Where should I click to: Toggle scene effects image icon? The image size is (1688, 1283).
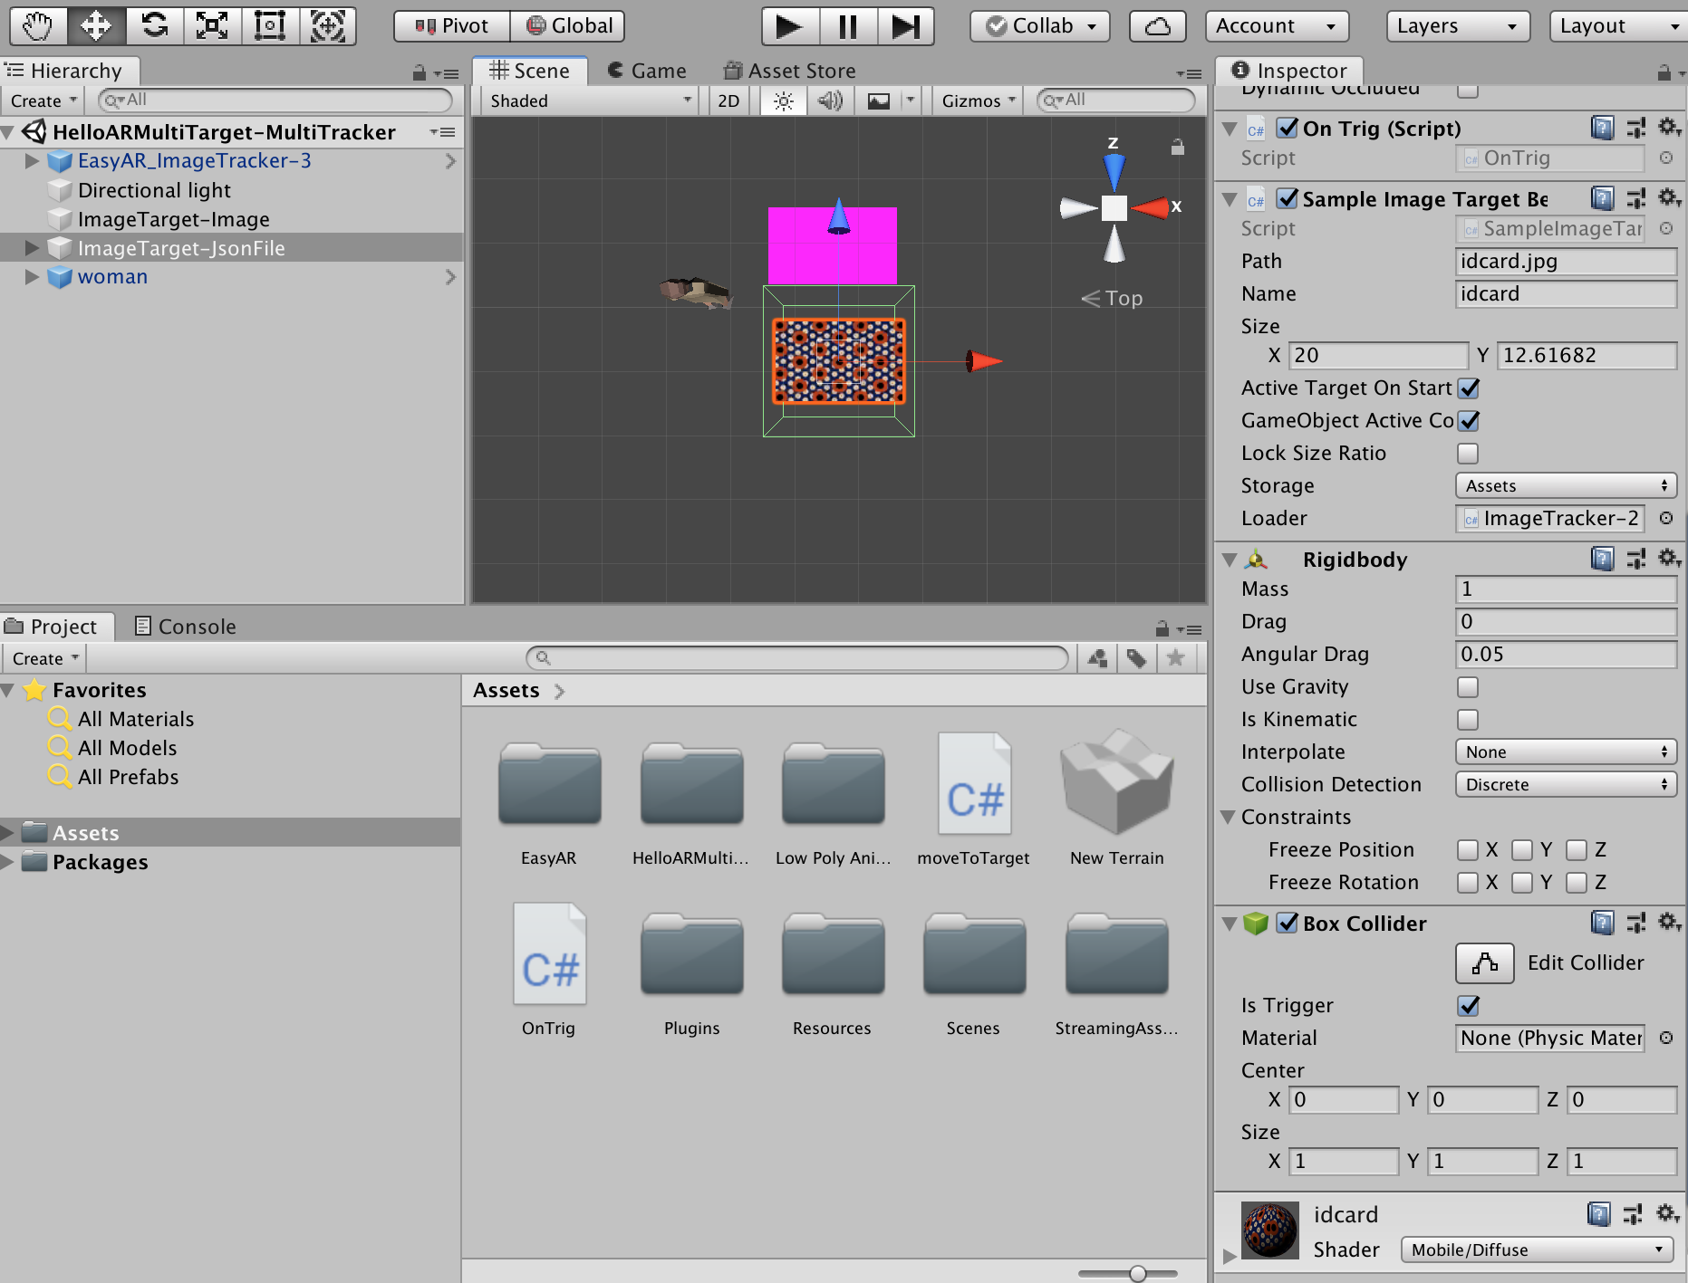879,101
